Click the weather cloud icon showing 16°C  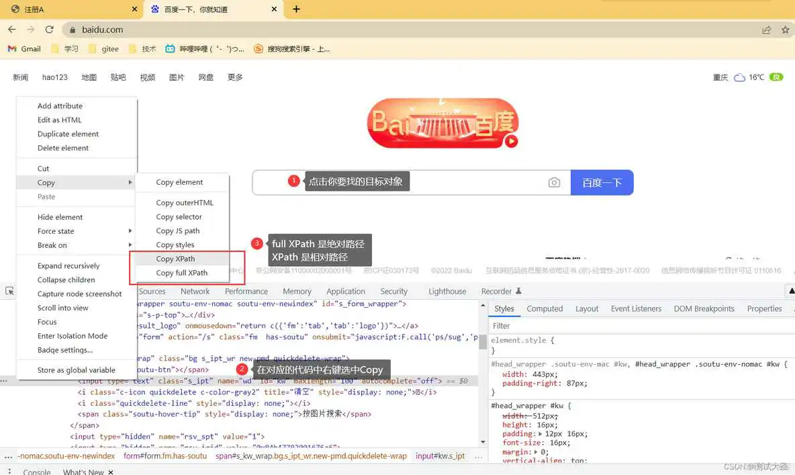click(739, 77)
